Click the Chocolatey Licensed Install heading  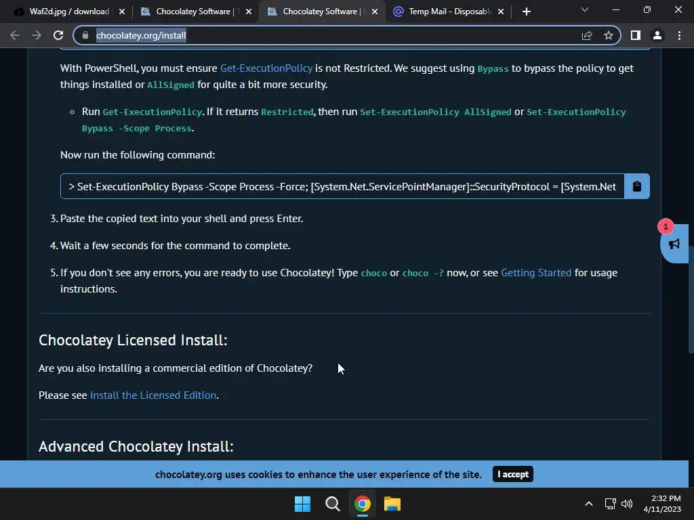(133, 340)
